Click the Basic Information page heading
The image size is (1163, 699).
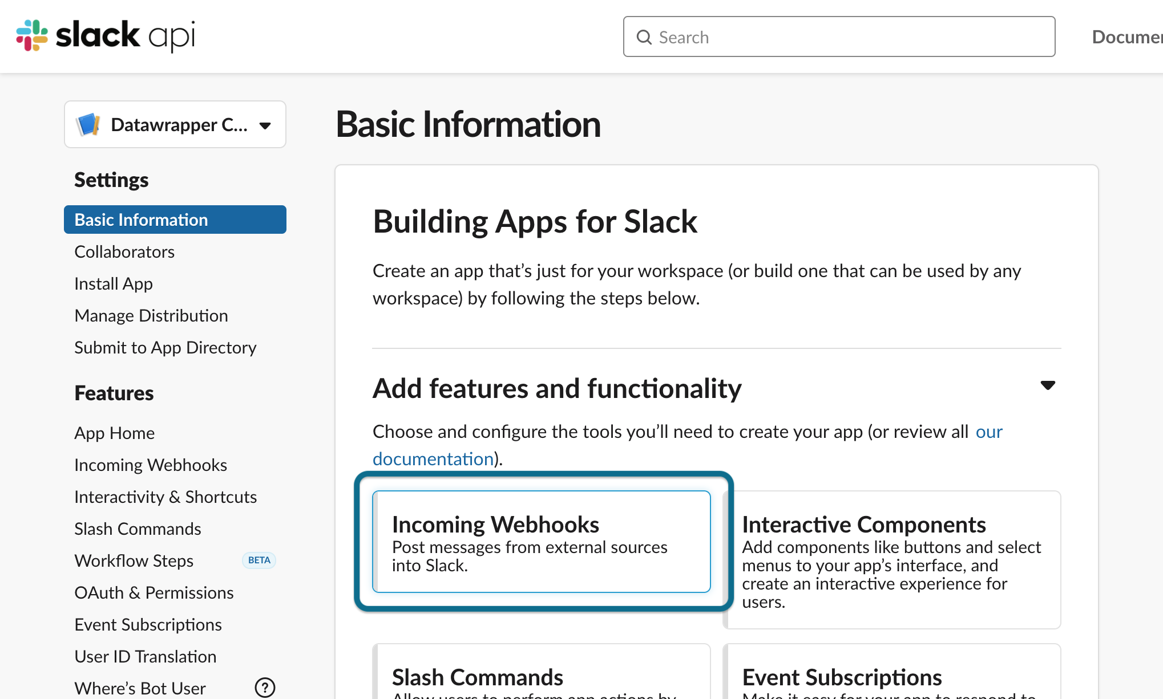coord(468,124)
